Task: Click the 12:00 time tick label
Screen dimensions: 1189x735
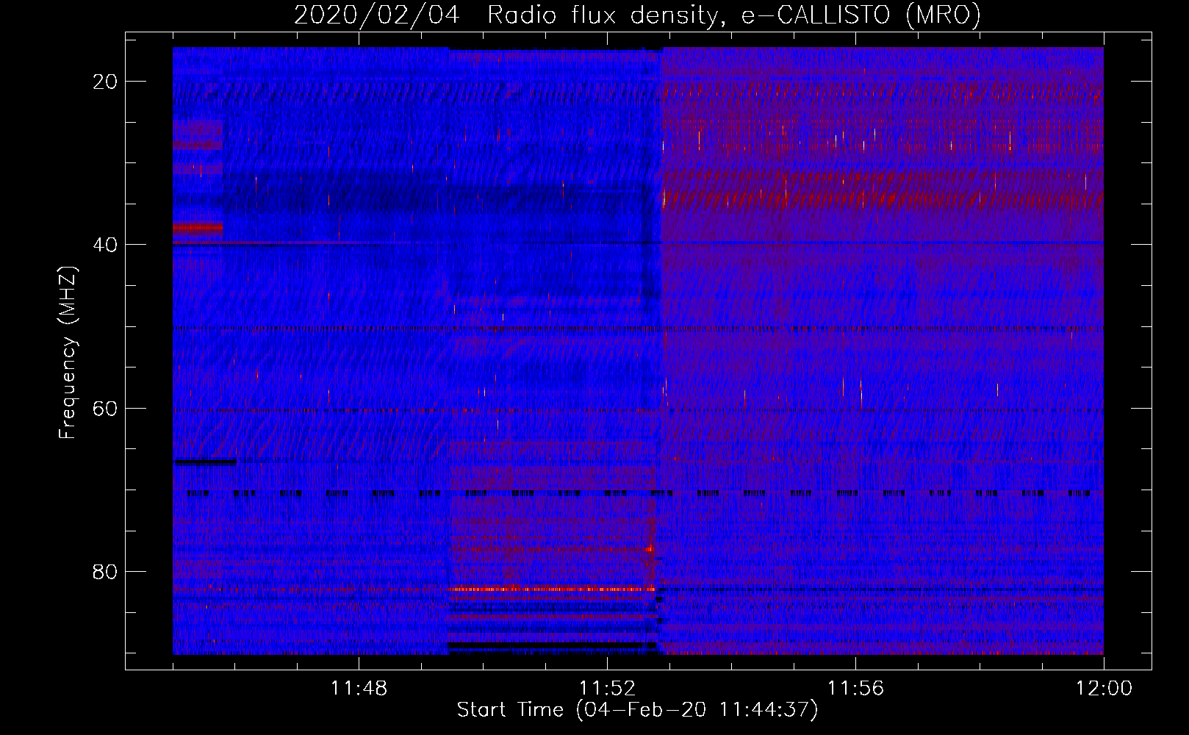Action: [x=1104, y=689]
